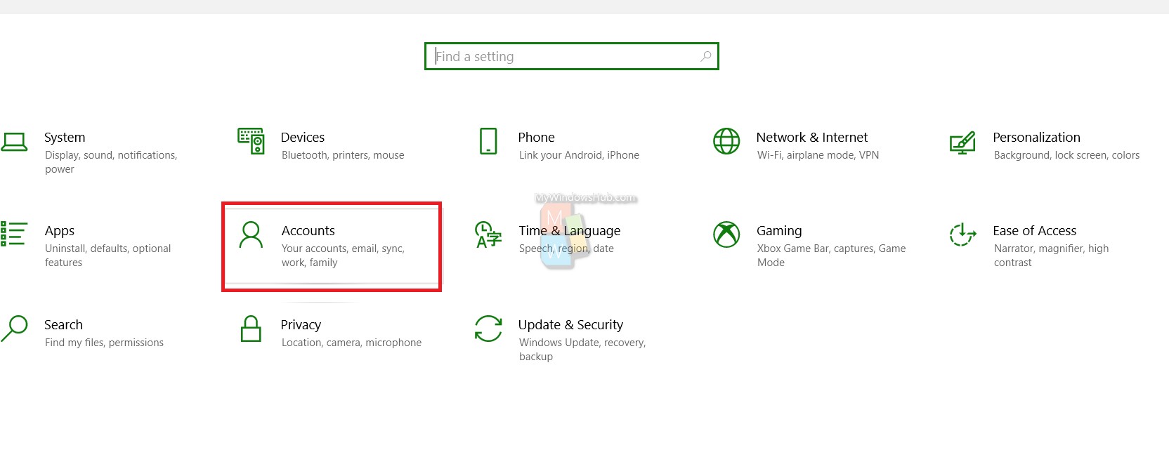This screenshot has height=476, width=1169.
Task: Click 'Bluetooth, printers, mouse' description
Action: [343, 155]
